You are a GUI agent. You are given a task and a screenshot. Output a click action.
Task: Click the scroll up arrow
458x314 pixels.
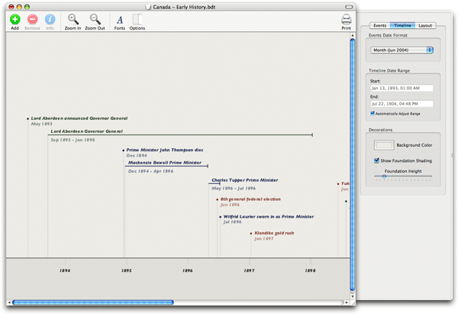coord(353,35)
